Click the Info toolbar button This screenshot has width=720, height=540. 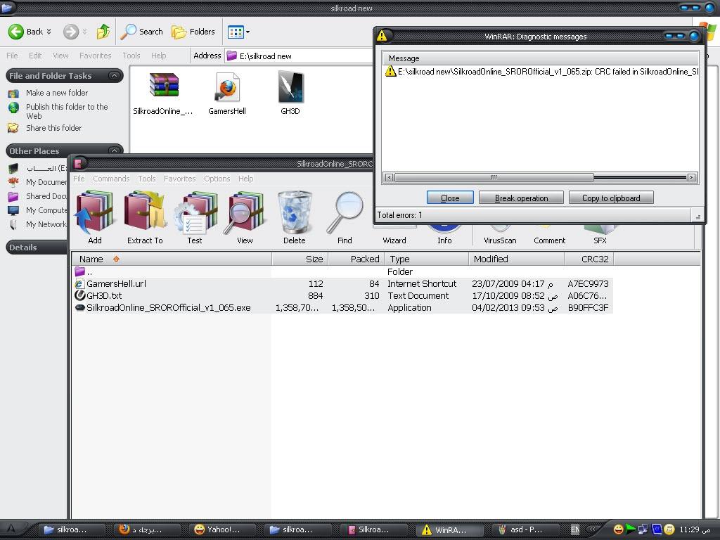point(444,235)
